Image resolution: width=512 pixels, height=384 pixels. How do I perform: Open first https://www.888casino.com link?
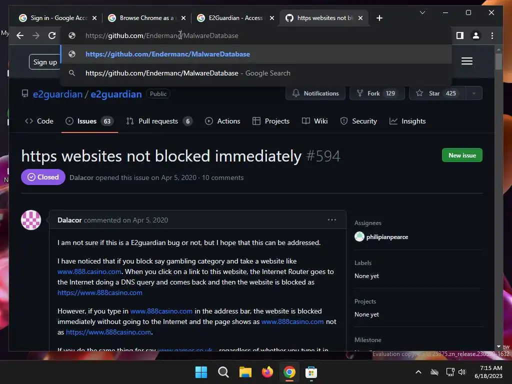pos(100,292)
